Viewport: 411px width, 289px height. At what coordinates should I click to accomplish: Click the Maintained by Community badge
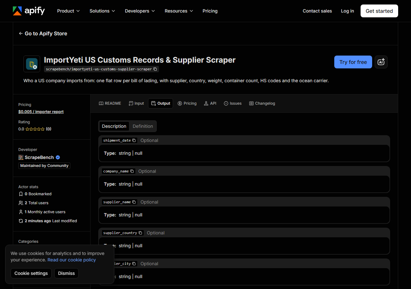(x=44, y=166)
